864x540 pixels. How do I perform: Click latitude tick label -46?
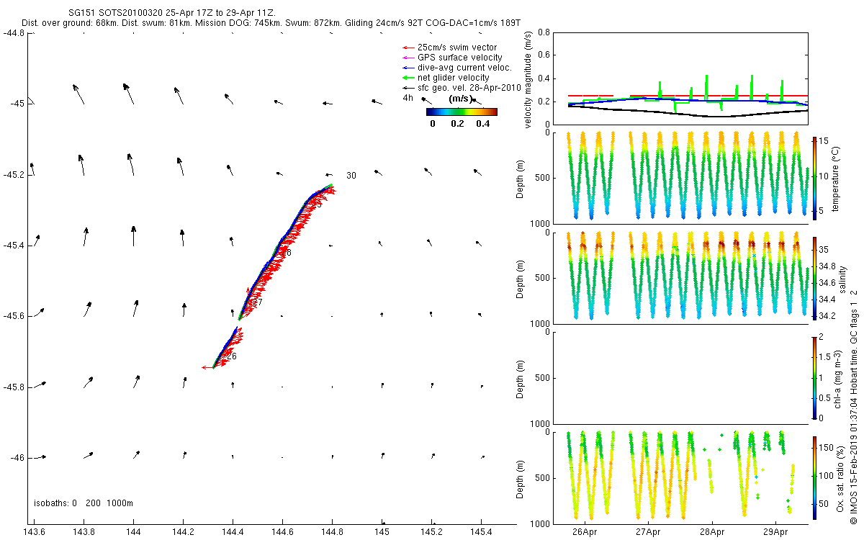click(x=17, y=458)
